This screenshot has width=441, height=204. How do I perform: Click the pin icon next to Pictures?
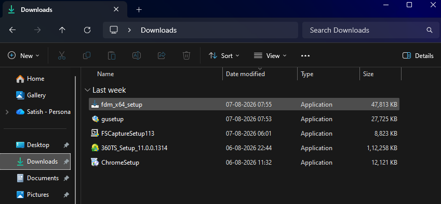point(66,195)
